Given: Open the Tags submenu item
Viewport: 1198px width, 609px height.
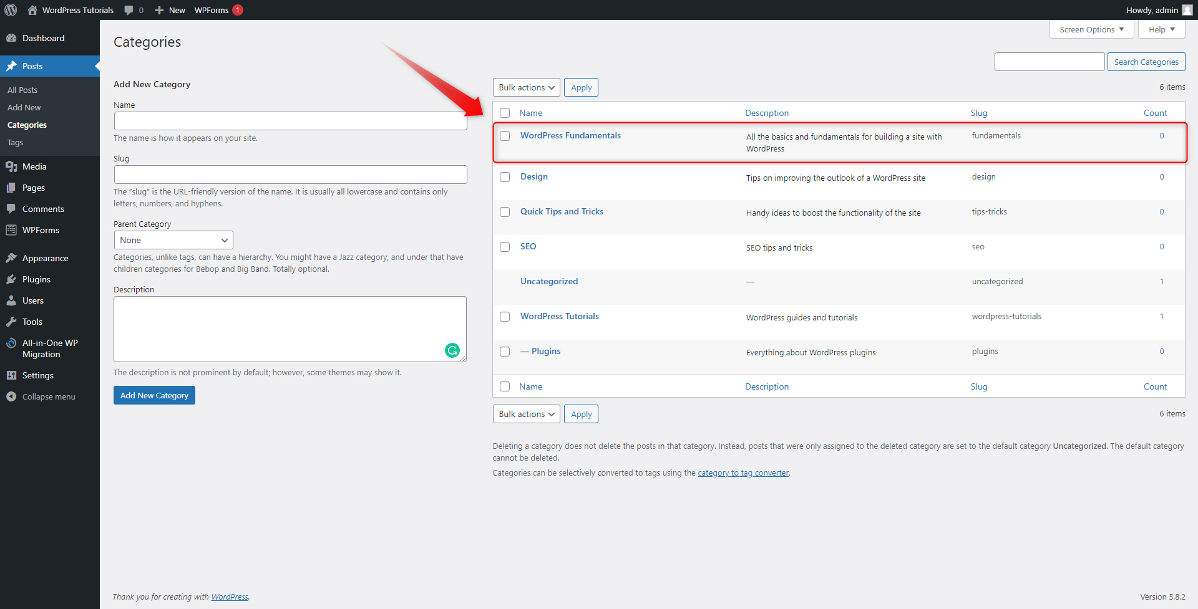Looking at the screenshot, I should [x=15, y=142].
